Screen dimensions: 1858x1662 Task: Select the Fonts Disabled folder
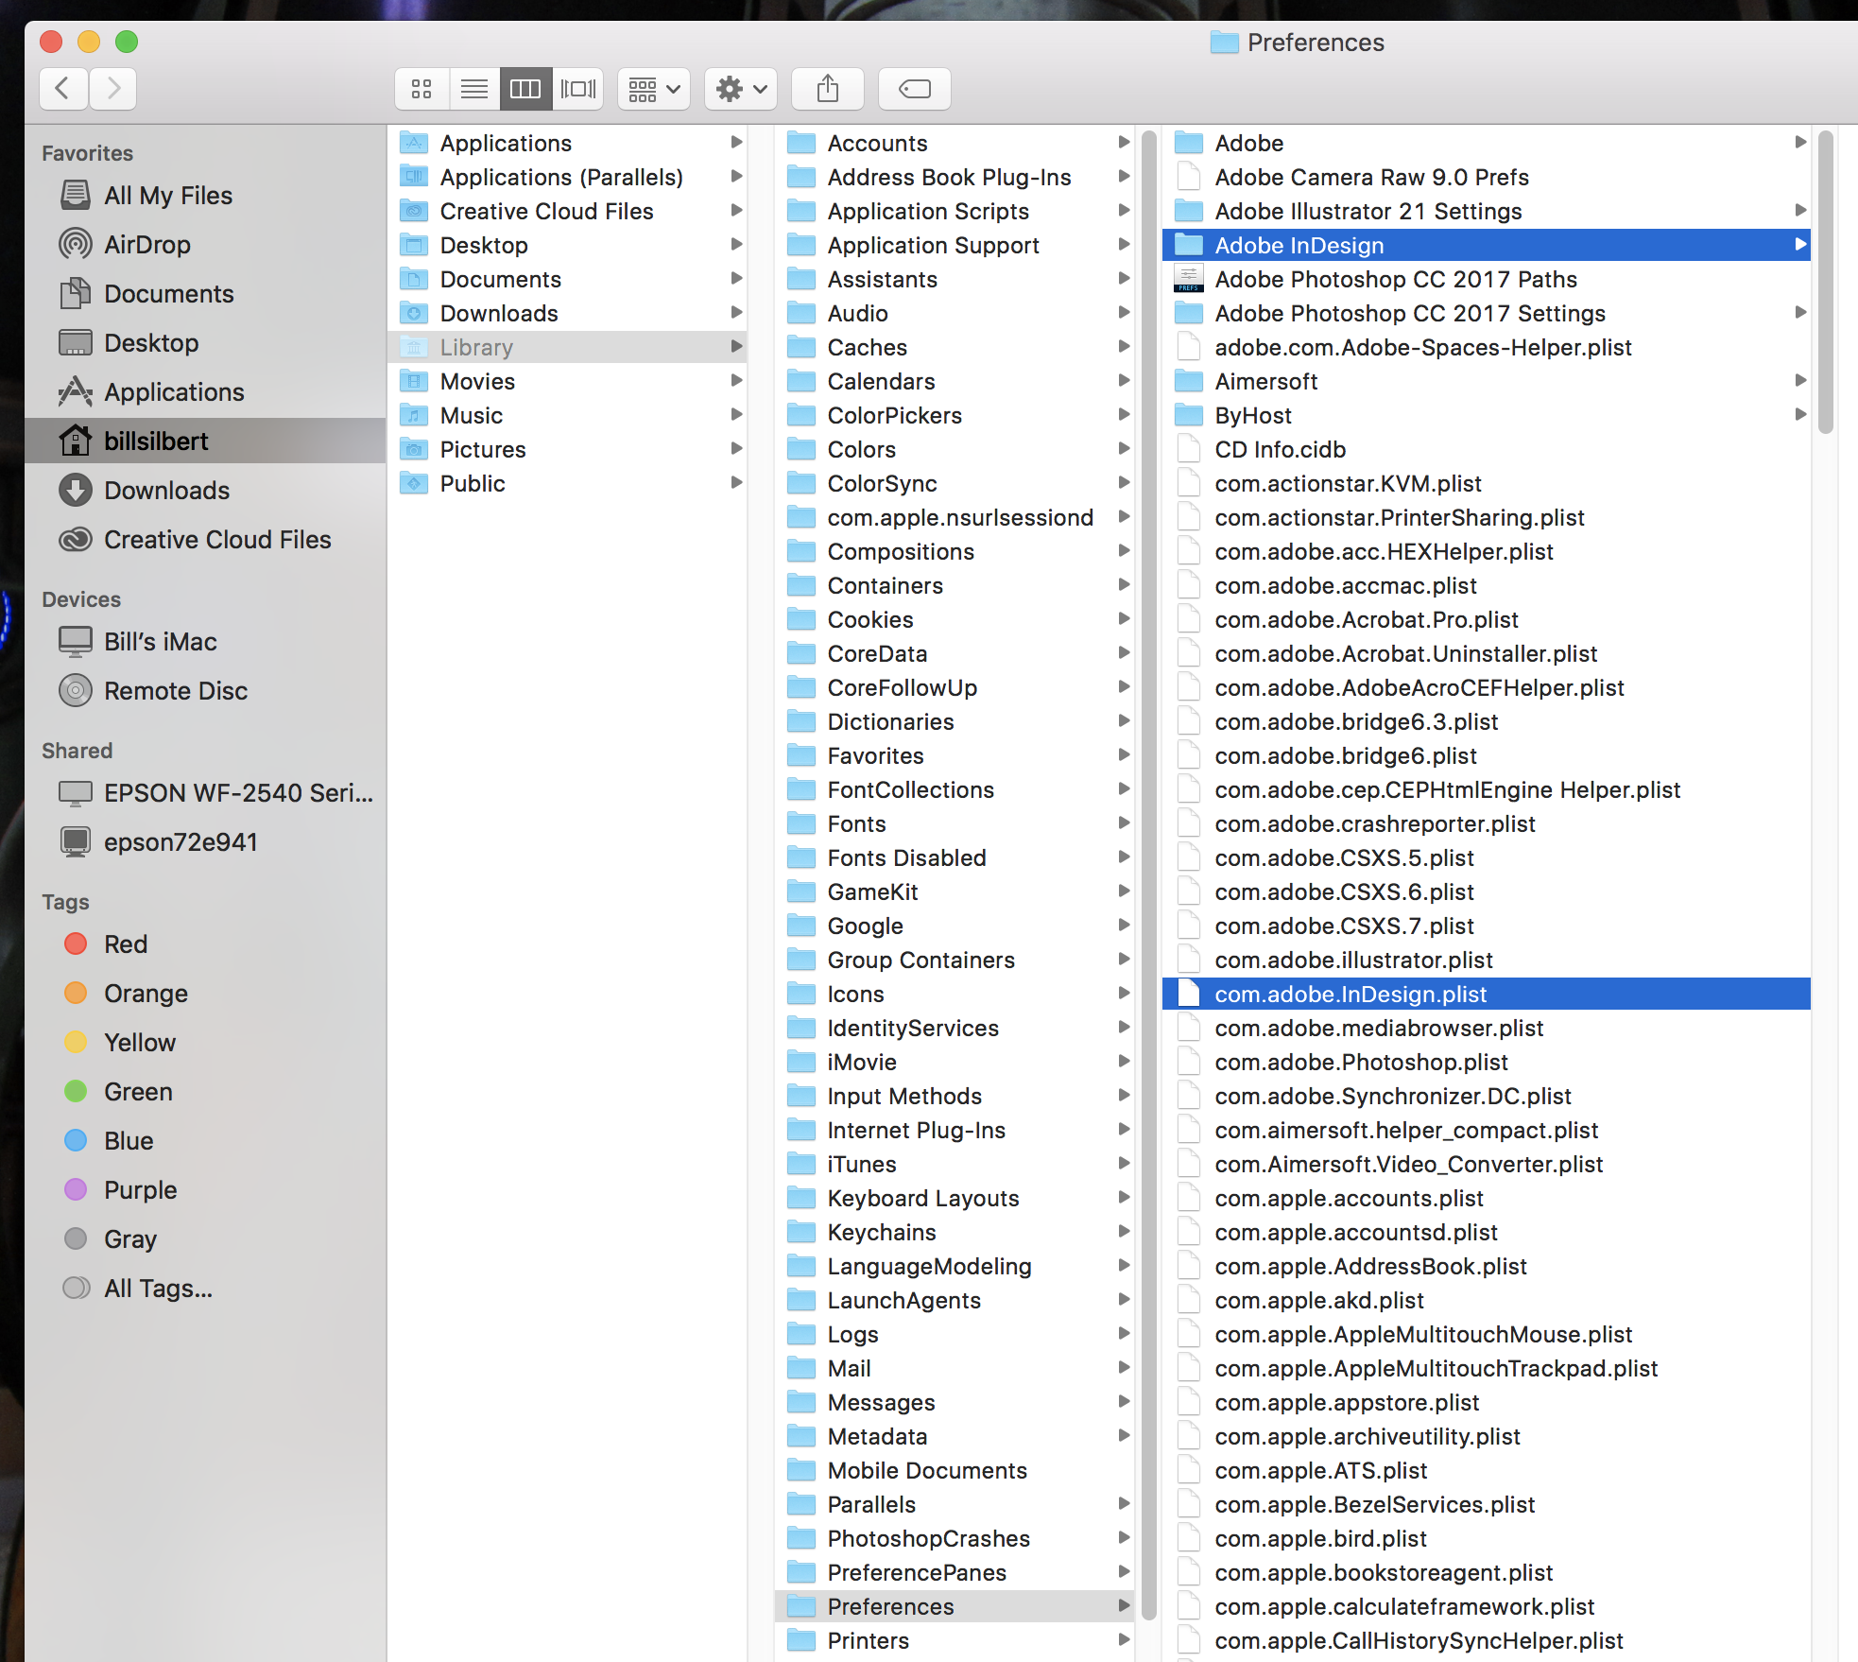pos(955,857)
